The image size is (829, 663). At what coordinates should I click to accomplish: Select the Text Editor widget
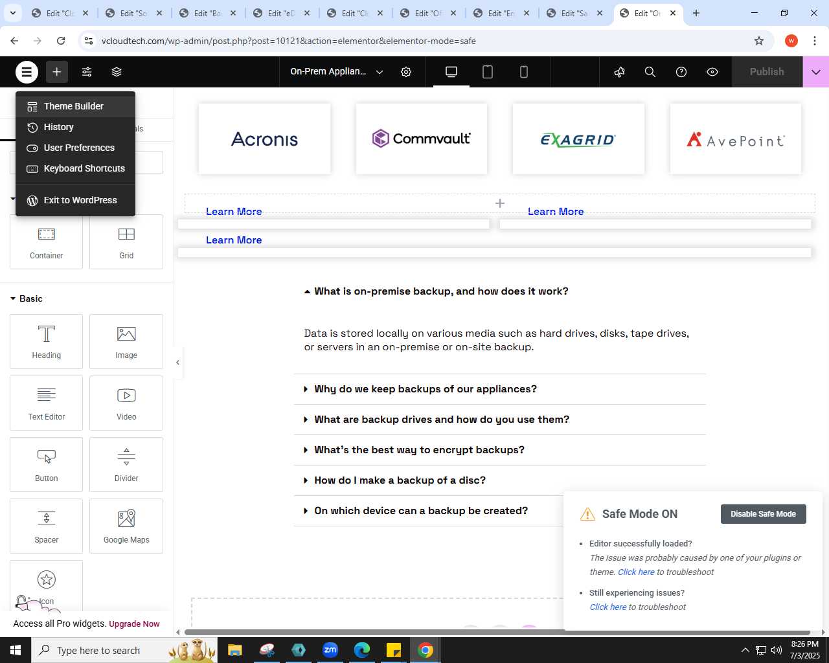[x=46, y=403]
